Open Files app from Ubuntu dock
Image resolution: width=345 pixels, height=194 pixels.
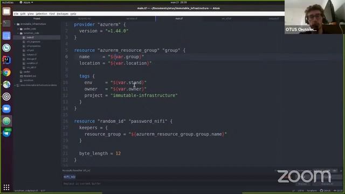[x=6, y=11]
